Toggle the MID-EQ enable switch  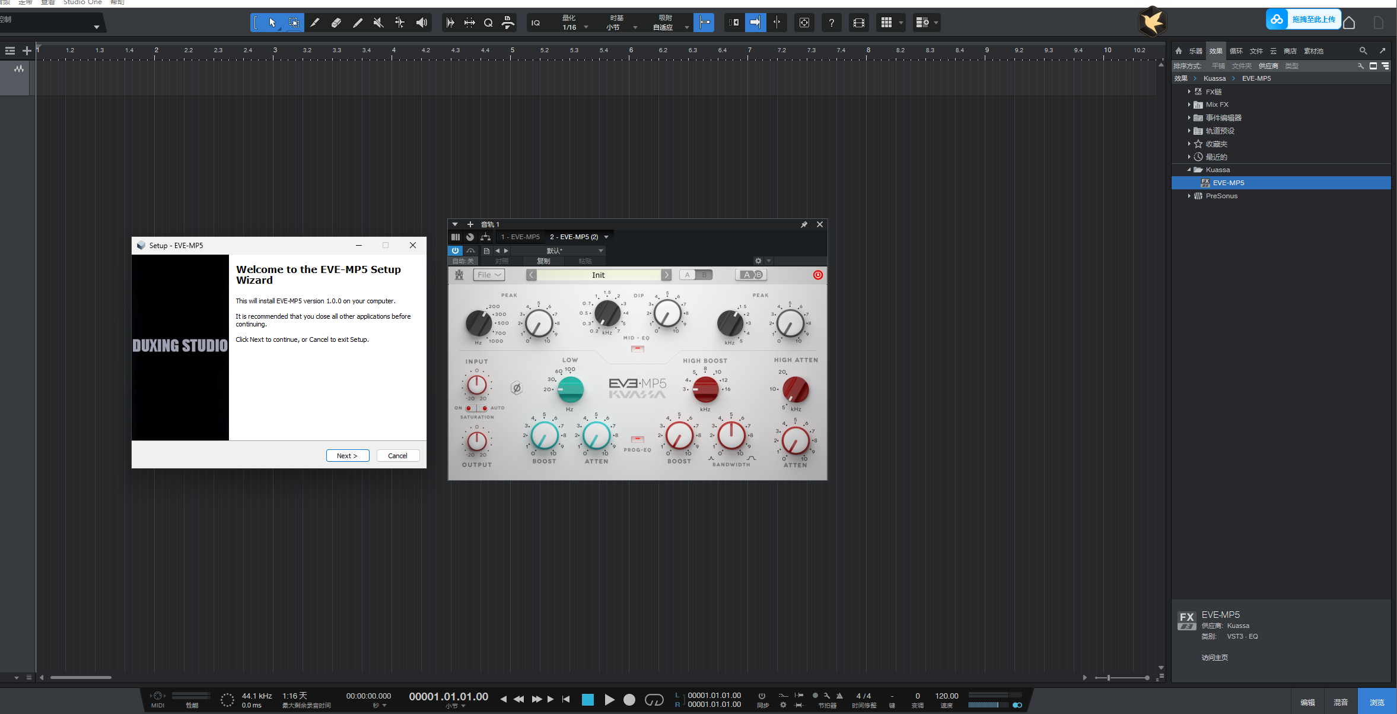[638, 348]
